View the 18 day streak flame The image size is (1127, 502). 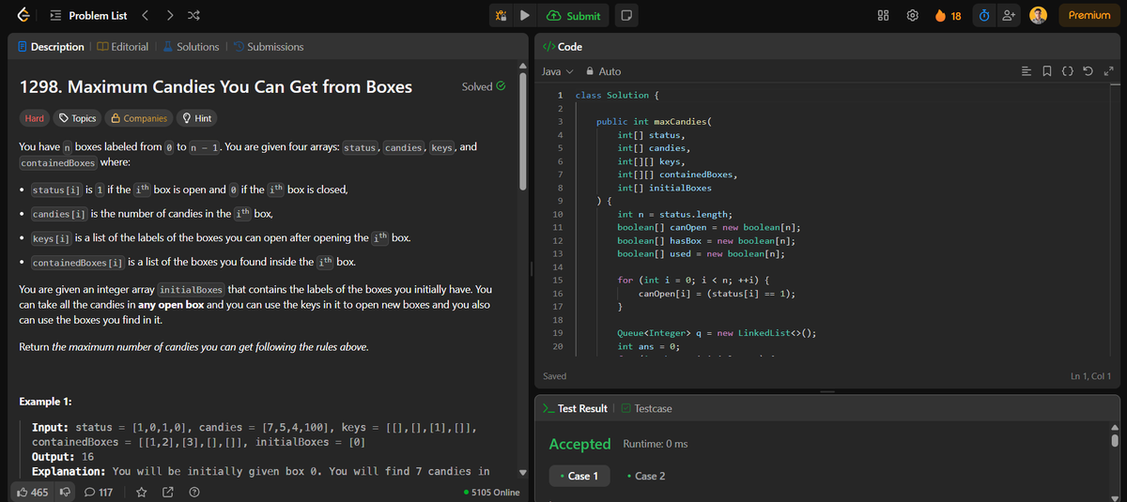pyautogui.click(x=948, y=15)
